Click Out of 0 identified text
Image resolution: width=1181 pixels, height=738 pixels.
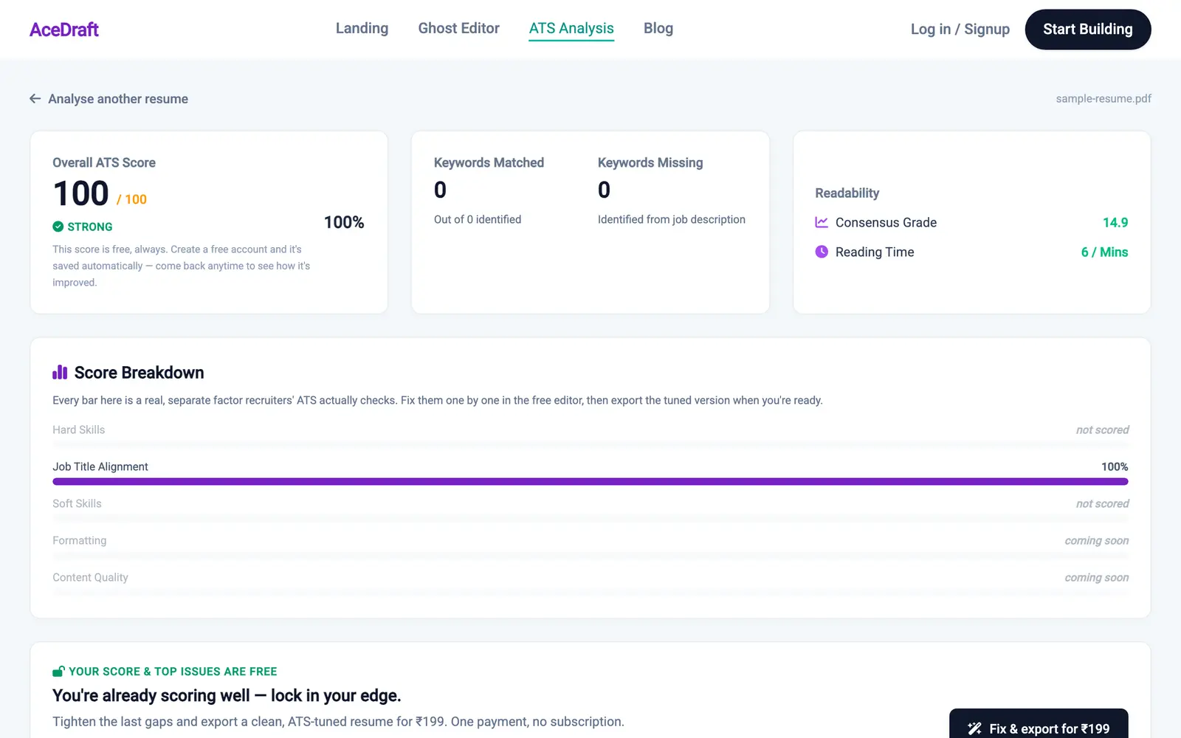point(478,219)
